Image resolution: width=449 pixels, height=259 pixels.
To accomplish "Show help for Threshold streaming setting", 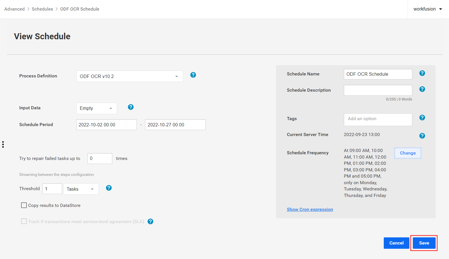I will 109,188.
